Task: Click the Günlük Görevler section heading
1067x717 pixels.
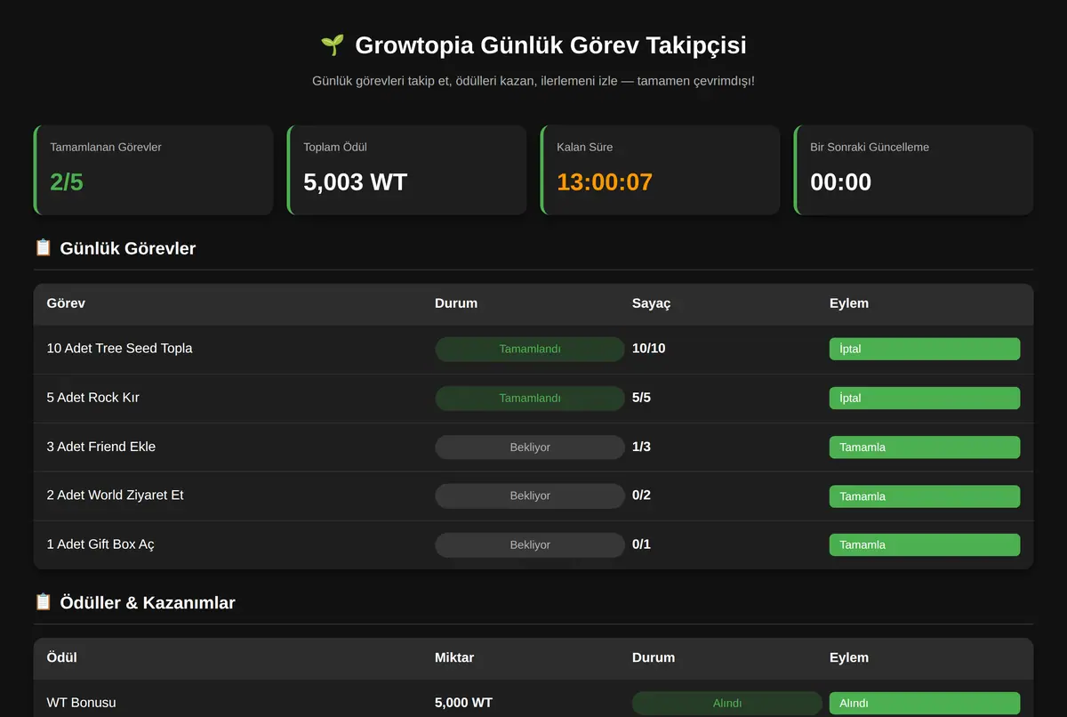Action: (128, 248)
